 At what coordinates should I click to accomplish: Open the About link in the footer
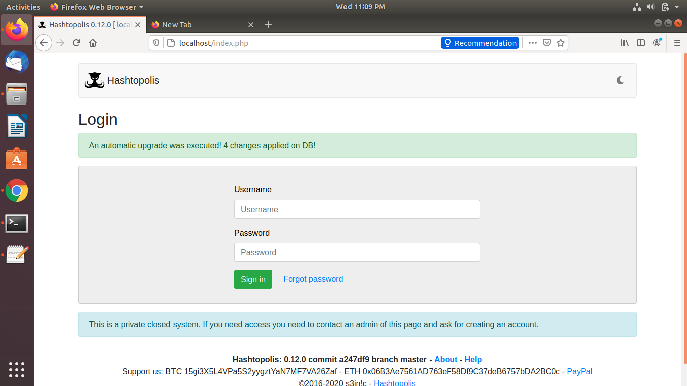pyautogui.click(x=446, y=359)
